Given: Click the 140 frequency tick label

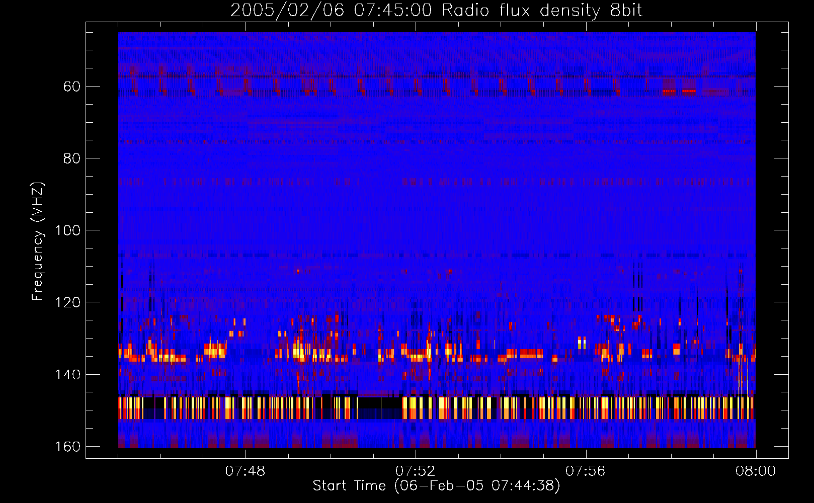Looking at the screenshot, I should [x=67, y=375].
